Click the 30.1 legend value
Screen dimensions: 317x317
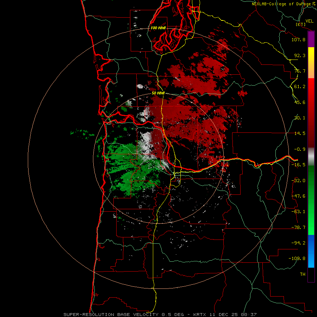click(x=300, y=118)
